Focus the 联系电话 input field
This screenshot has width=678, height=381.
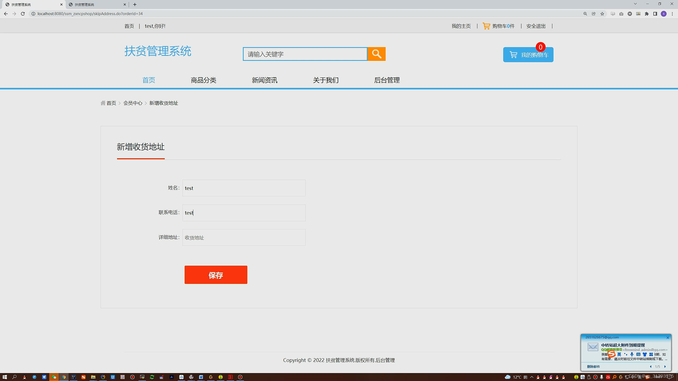244,213
